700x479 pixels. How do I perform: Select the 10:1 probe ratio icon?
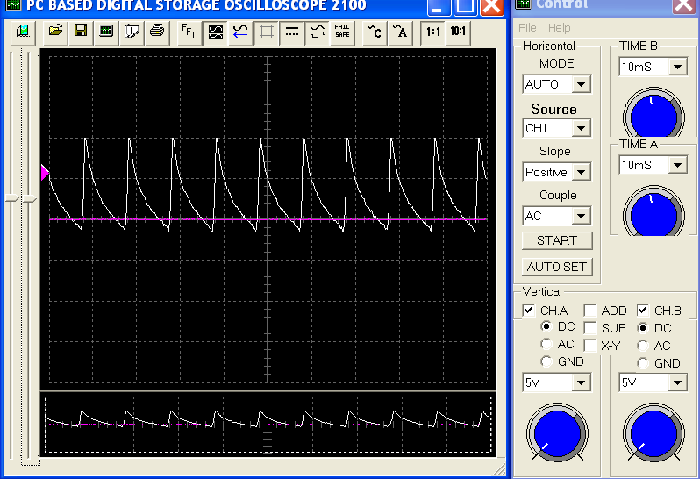(x=457, y=32)
